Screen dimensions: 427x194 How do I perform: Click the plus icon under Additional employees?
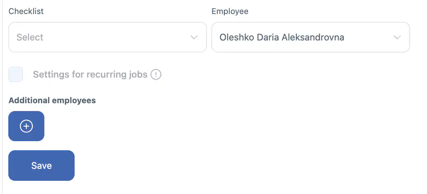tap(27, 126)
